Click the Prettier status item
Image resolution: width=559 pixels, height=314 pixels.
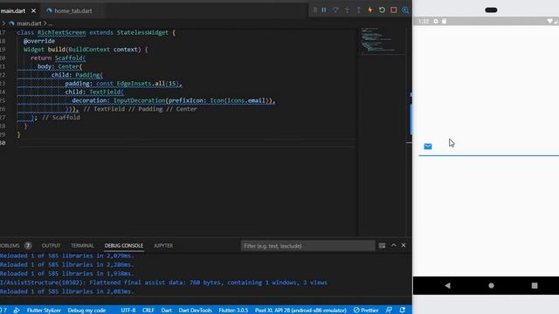[366, 311]
